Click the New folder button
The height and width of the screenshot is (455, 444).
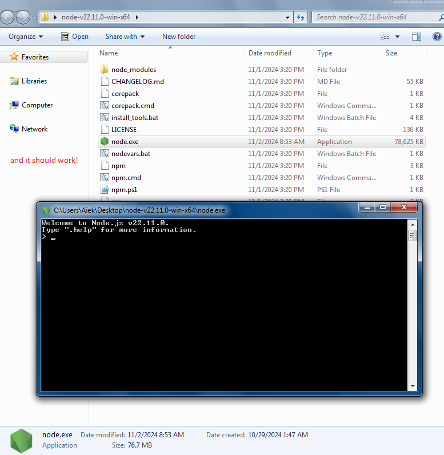[179, 37]
